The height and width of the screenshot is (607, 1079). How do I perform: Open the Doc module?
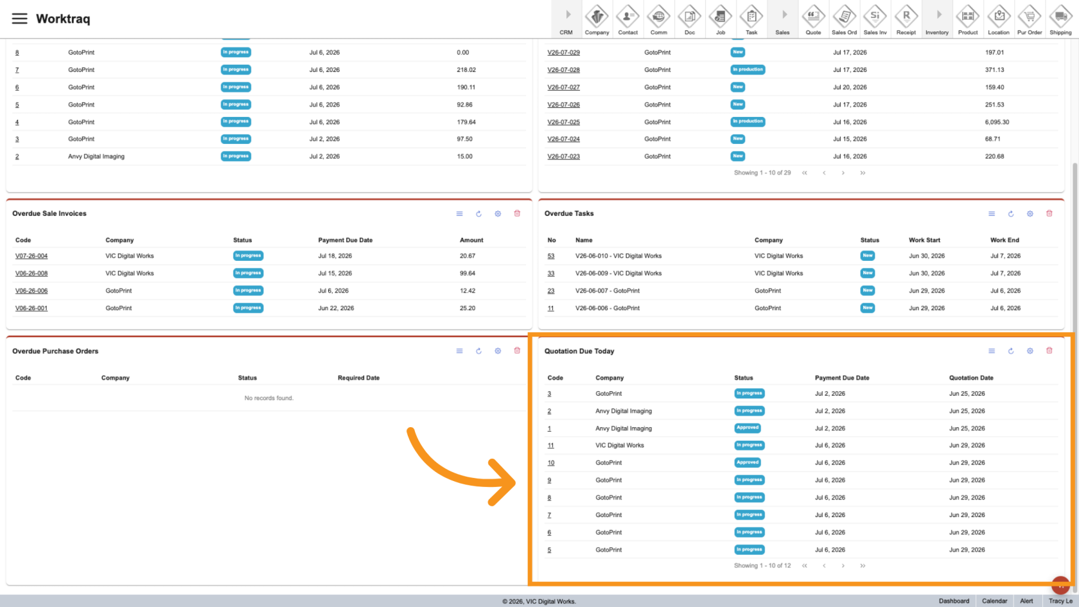pos(689,19)
